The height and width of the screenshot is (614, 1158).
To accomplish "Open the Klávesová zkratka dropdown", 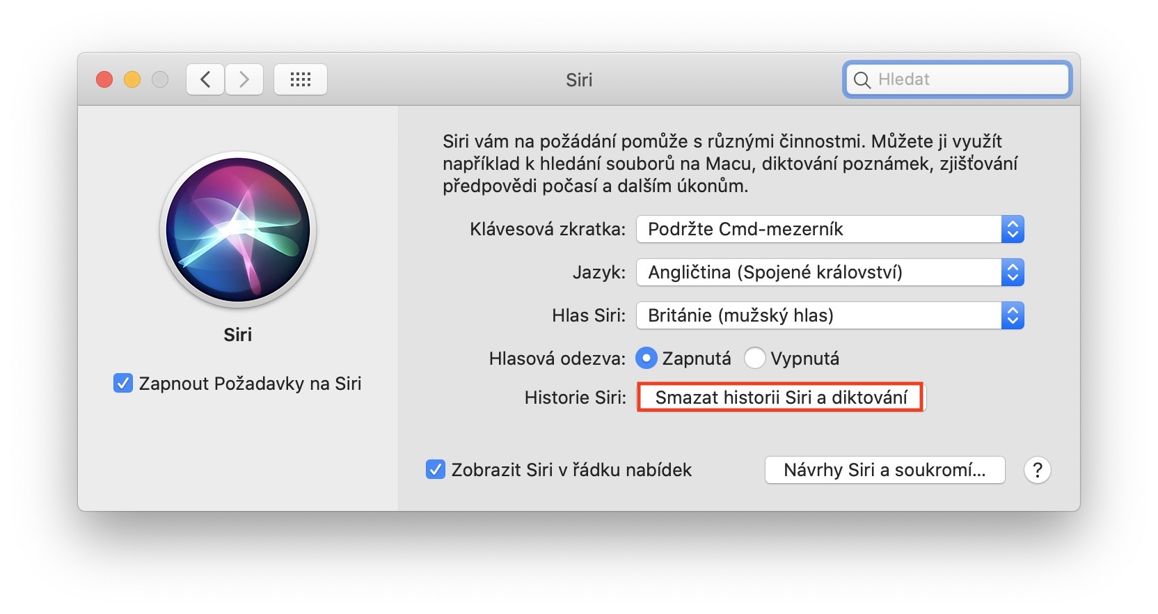I will pyautogui.click(x=830, y=229).
